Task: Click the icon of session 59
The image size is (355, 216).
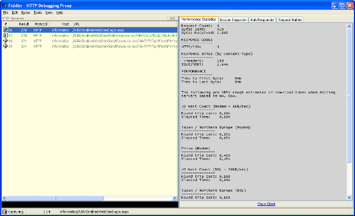Action: click(6, 46)
